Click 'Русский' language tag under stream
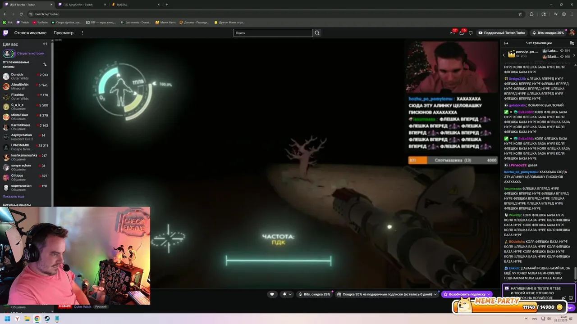The height and width of the screenshot is (324, 577). (101, 306)
